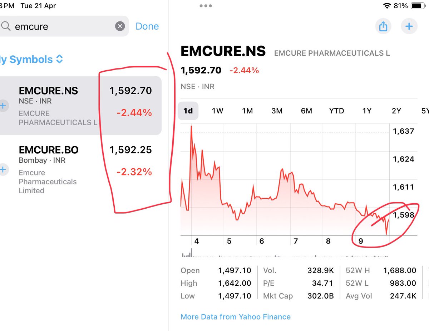
Task: Tap the Wi-Fi status icon
Action: click(387, 6)
